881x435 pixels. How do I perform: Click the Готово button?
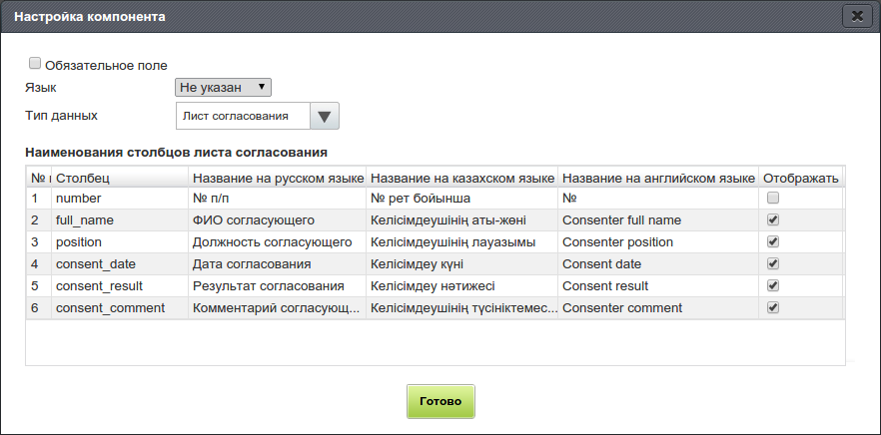(x=440, y=401)
